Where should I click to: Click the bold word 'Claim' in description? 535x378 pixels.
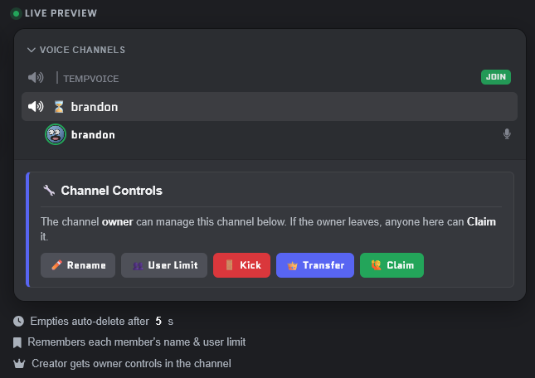point(481,222)
